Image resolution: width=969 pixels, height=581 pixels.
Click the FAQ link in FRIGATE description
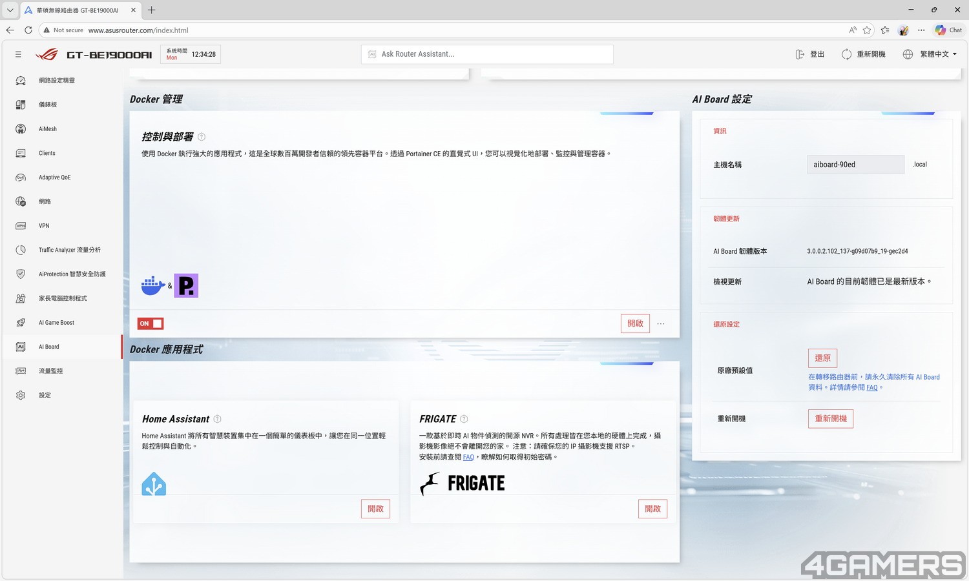coord(468,457)
